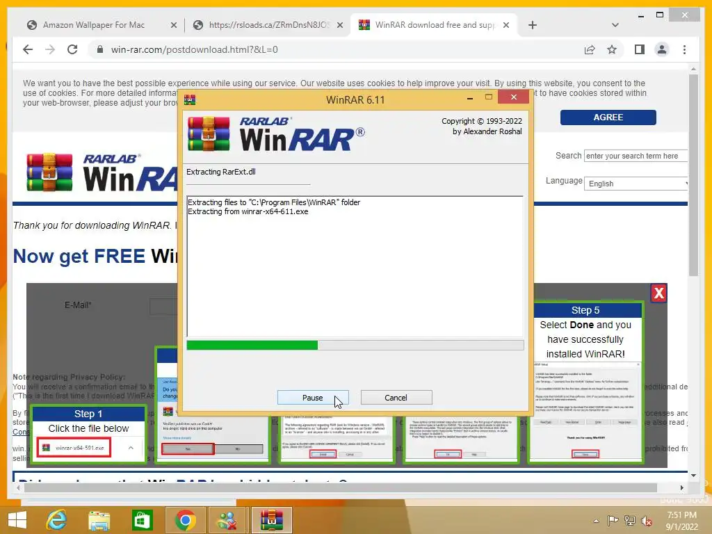
Task: Click the WinRAR logo on the webpage
Action: [102, 172]
